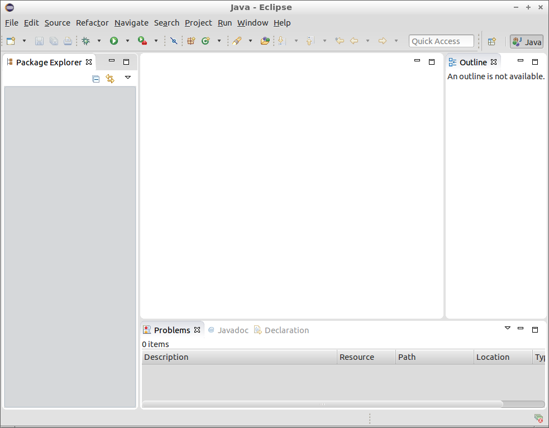Open the New Java Class dropdown arrow
Viewport: 549px width, 428px height.
[219, 41]
